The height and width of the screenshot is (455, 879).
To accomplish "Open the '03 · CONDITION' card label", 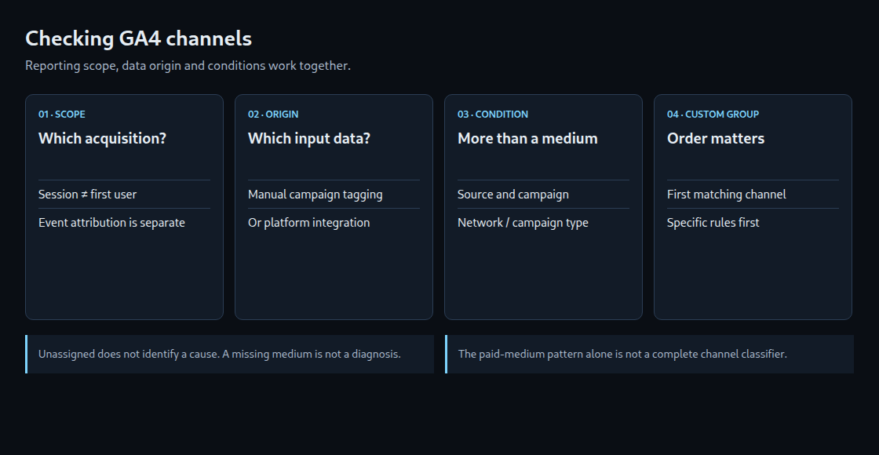I will click(x=493, y=115).
